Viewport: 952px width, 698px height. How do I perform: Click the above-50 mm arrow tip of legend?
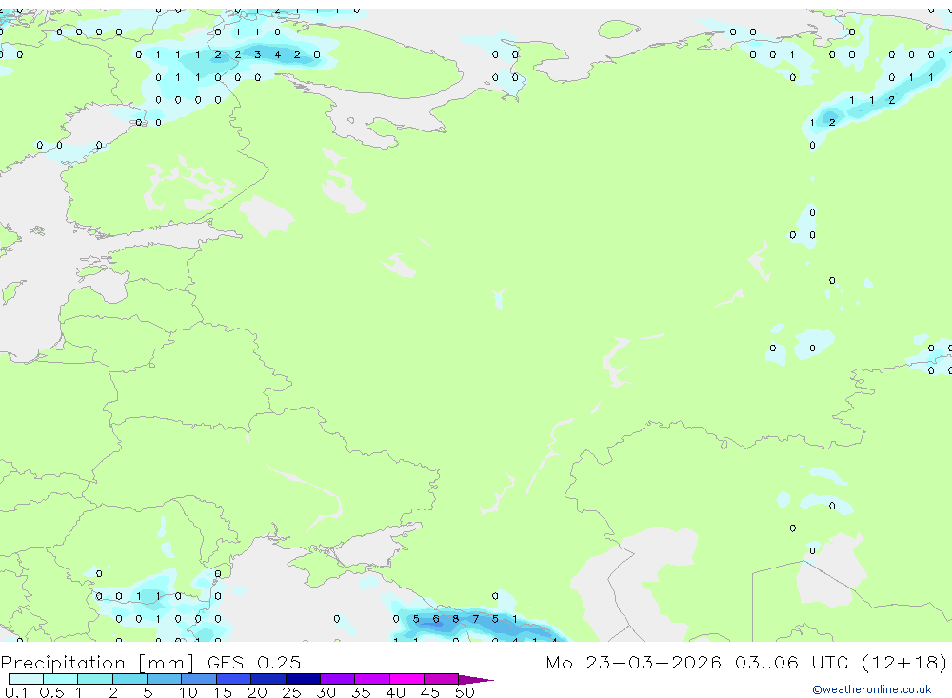(x=476, y=679)
